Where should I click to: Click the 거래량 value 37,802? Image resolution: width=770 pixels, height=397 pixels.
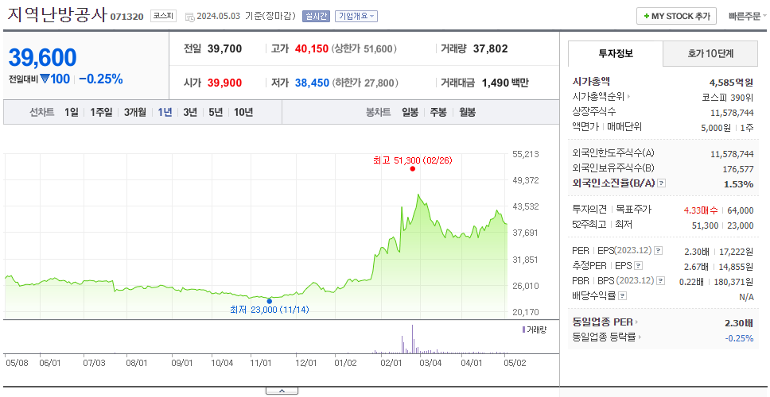point(491,49)
